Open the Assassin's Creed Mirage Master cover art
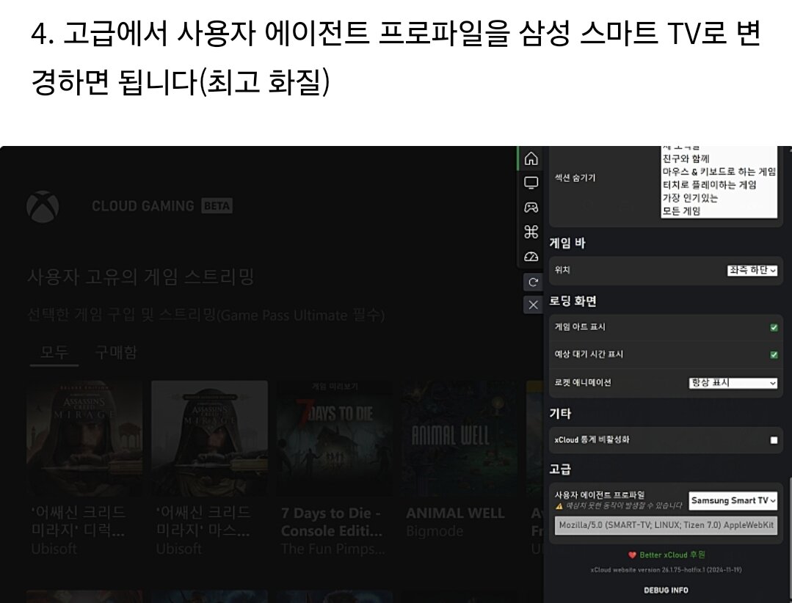Image resolution: width=792 pixels, height=603 pixels. click(x=210, y=438)
